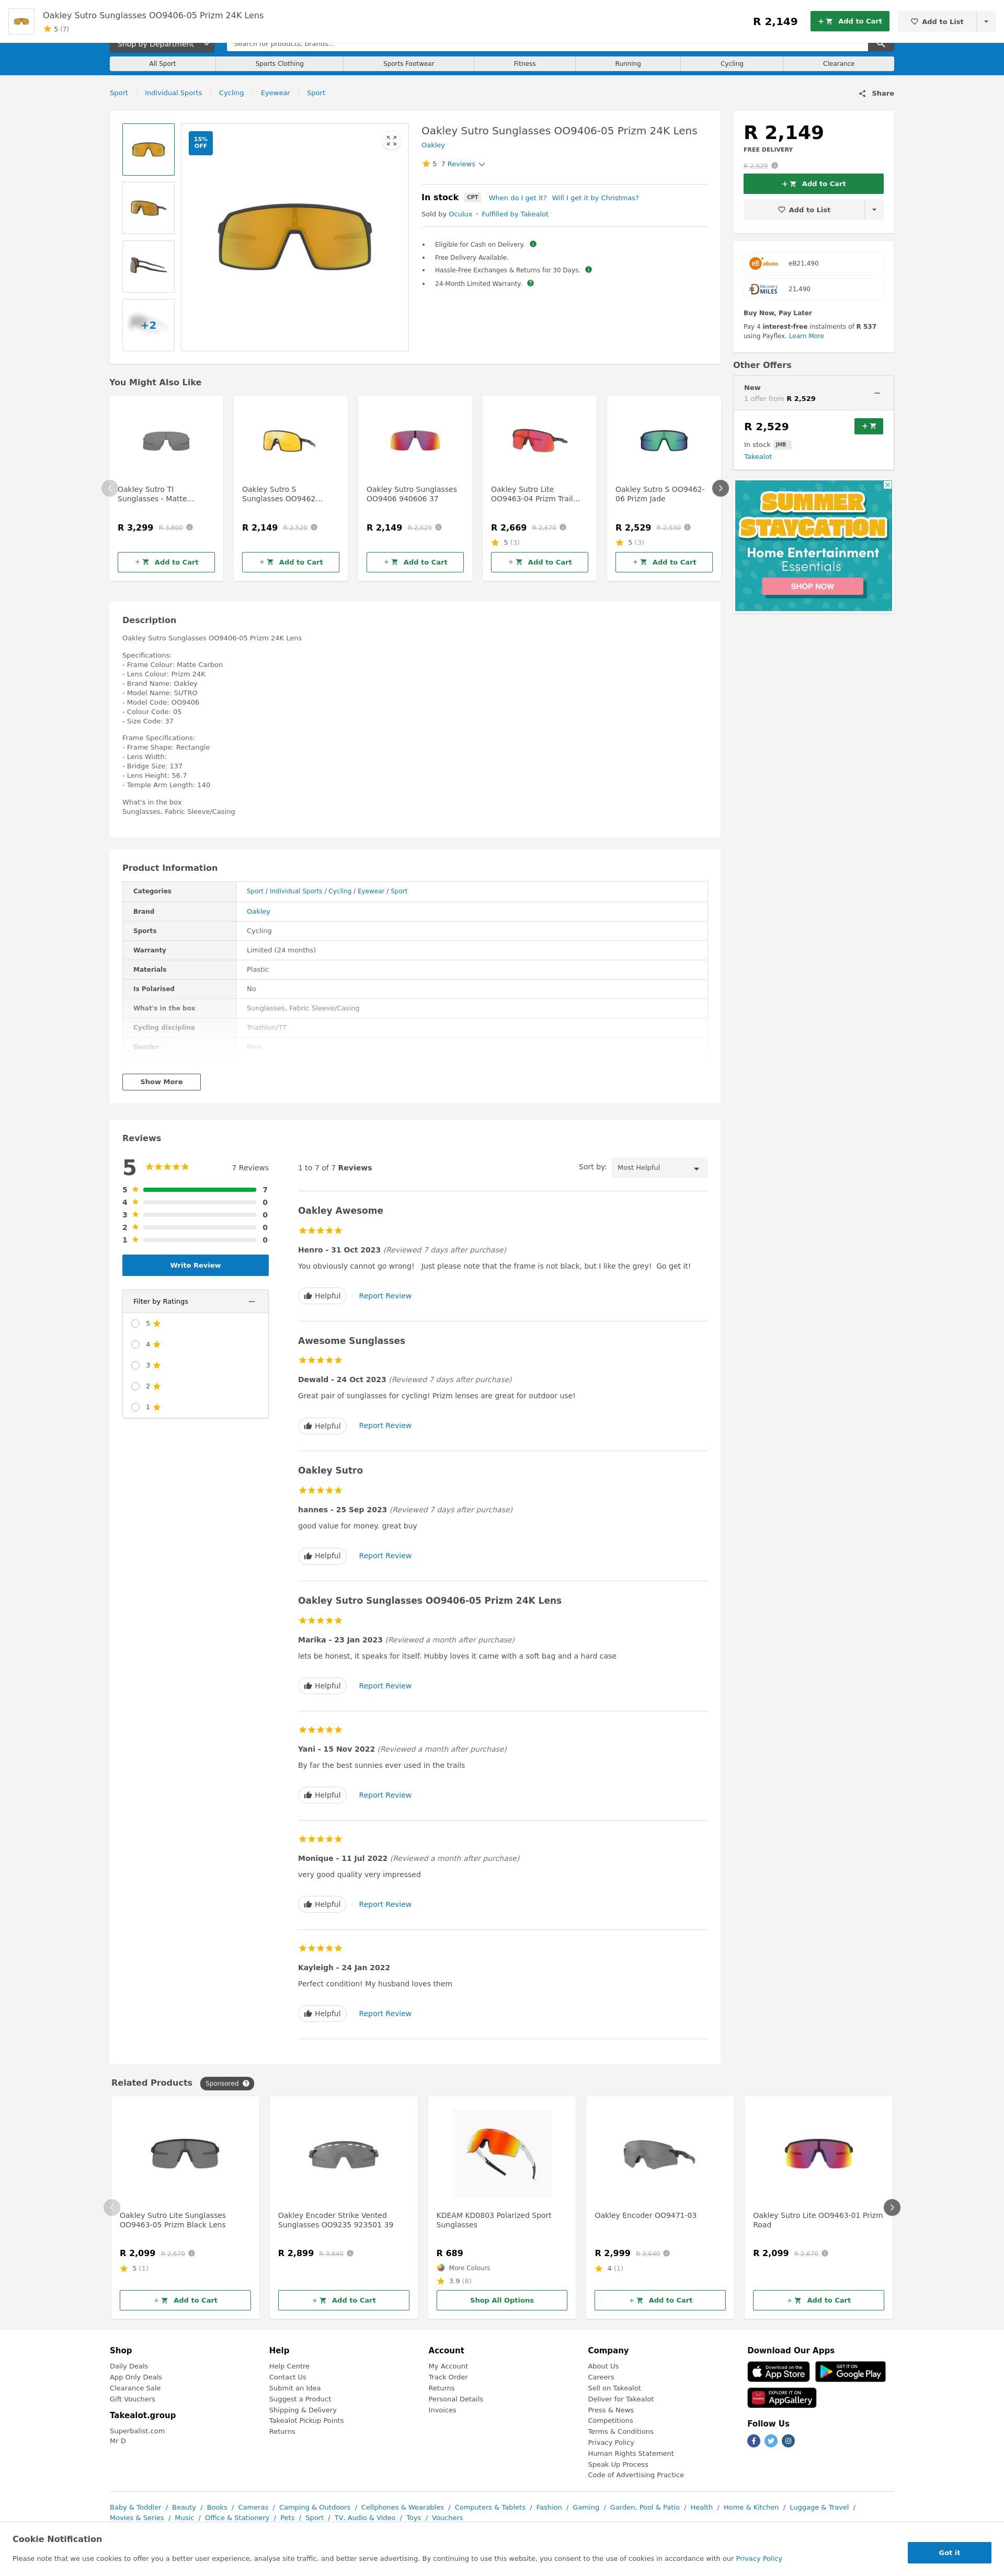Click the info icon beside 24-Month Limited Warranty
This screenshot has width=1004, height=2576.
[x=530, y=283]
